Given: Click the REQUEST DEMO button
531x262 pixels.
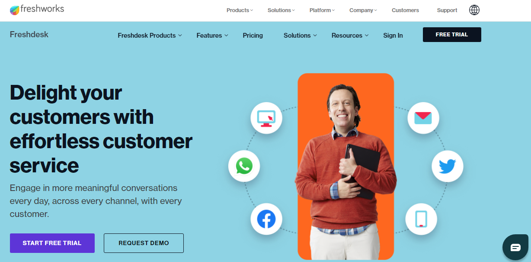Looking at the screenshot, I should [x=144, y=243].
